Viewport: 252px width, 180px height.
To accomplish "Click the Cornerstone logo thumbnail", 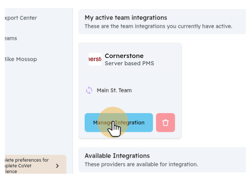I will [x=95, y=59].
